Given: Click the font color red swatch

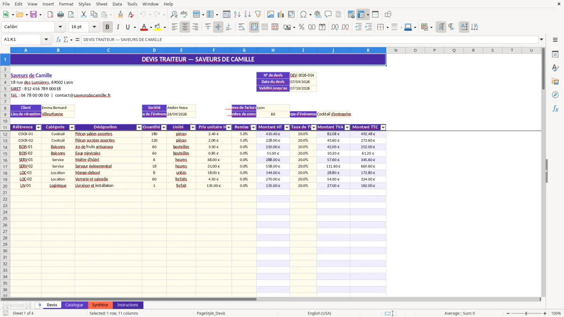Looking at the screenshot, I should 144,27.
